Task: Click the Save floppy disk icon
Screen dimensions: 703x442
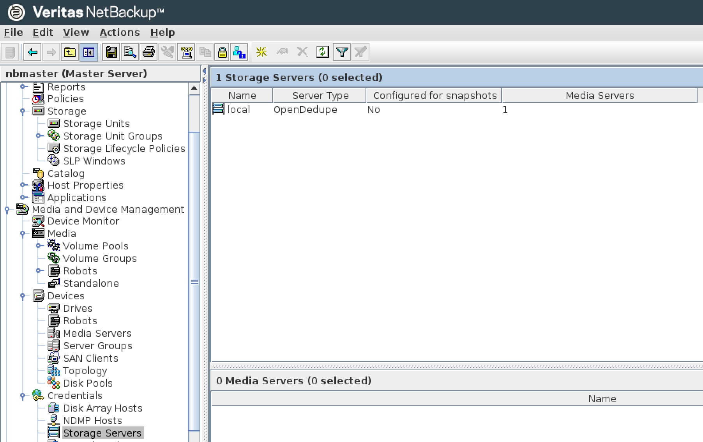Action: pyautogui.click(x=111, y=52)
